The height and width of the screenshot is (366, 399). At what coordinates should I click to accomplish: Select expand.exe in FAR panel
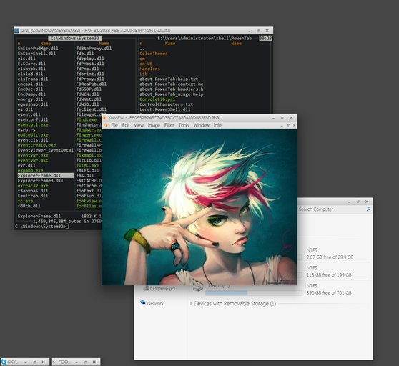coord(30,170)
